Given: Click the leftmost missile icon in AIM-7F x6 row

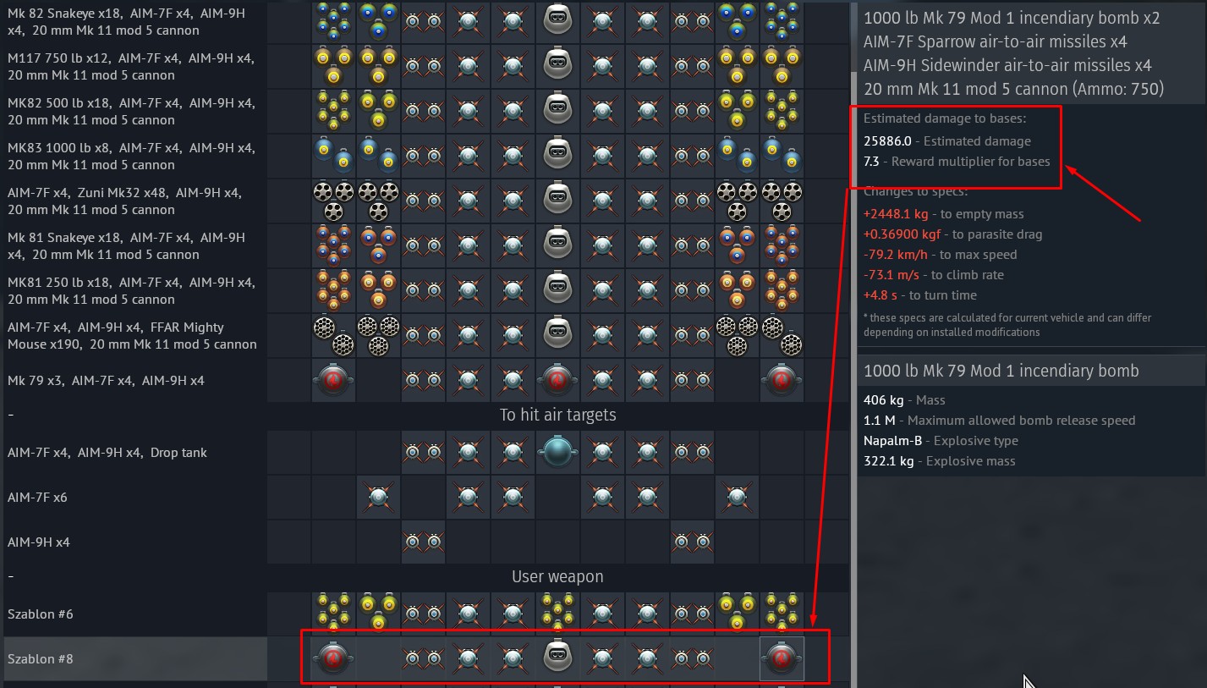Looking at the screenshot, I should pyautogui.click(x=377, y=497).
